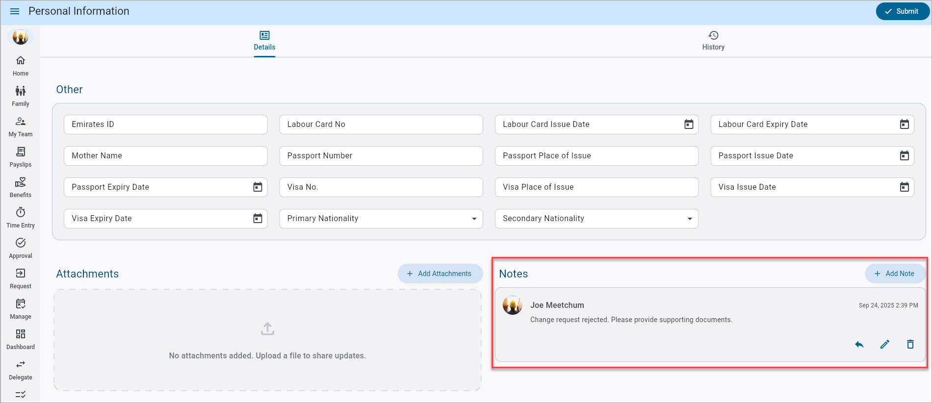This screenshot has height=403, width=932.
Task: Open calendar picker for Labour Card Issue Date
Action: (x=689, y=125)
